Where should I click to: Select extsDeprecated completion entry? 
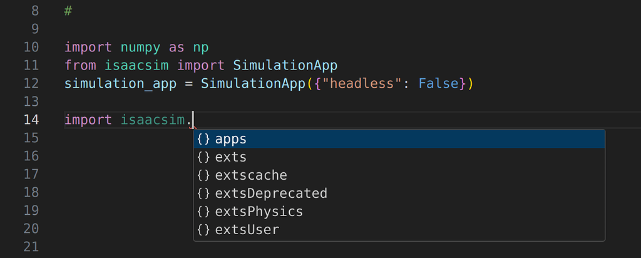pyautogui.click(x=399, y=193)
